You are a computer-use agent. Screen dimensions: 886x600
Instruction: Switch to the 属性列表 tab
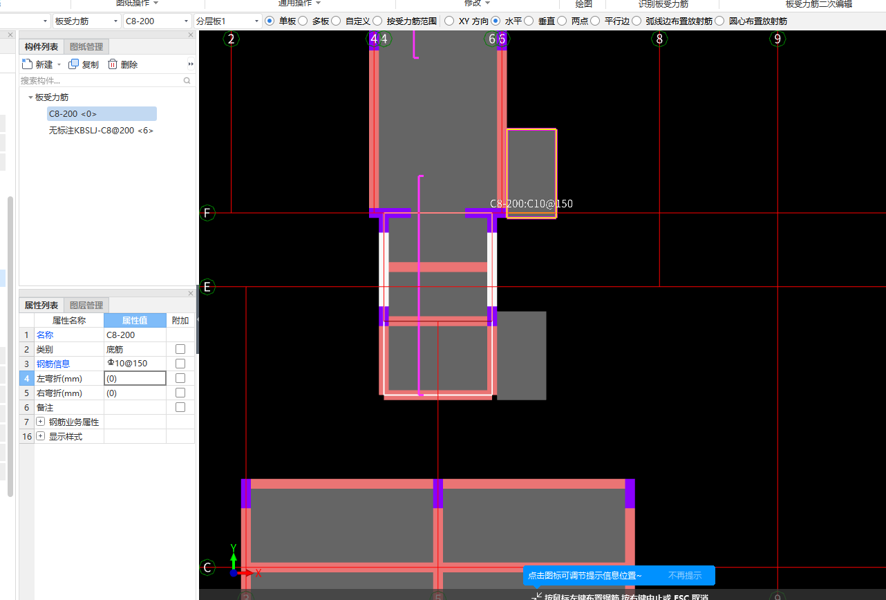coord(41,305)
